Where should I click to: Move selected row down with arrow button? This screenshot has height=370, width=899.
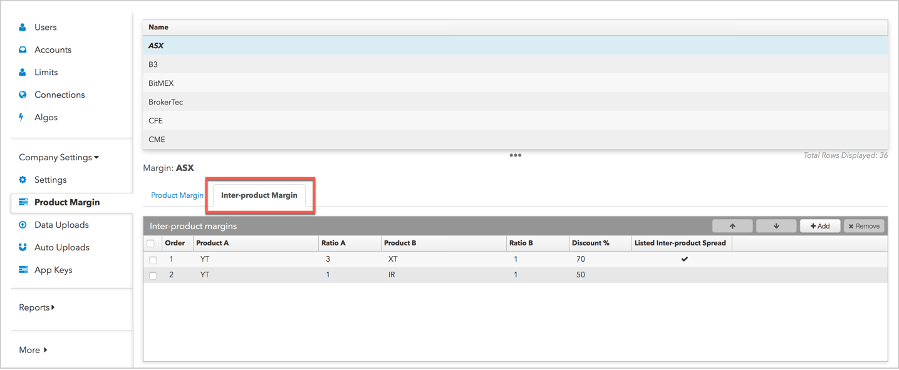(776, 226)
